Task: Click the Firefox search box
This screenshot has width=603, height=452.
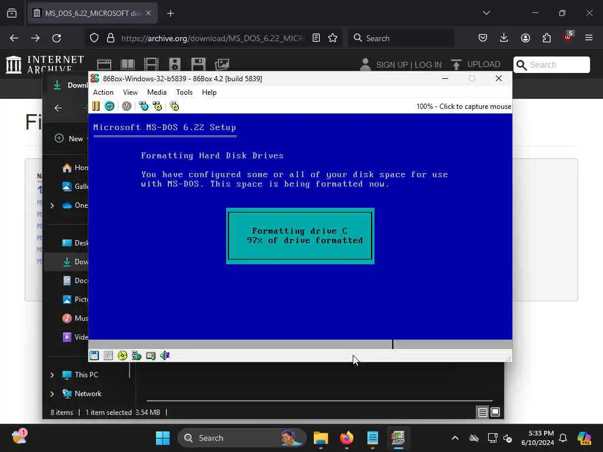Action: point(401,38)
